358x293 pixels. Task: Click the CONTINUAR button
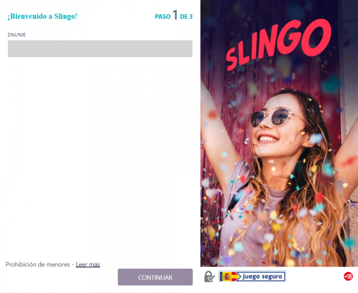point(155,277)
